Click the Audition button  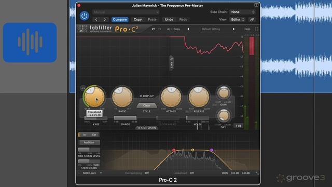[89, 142]
